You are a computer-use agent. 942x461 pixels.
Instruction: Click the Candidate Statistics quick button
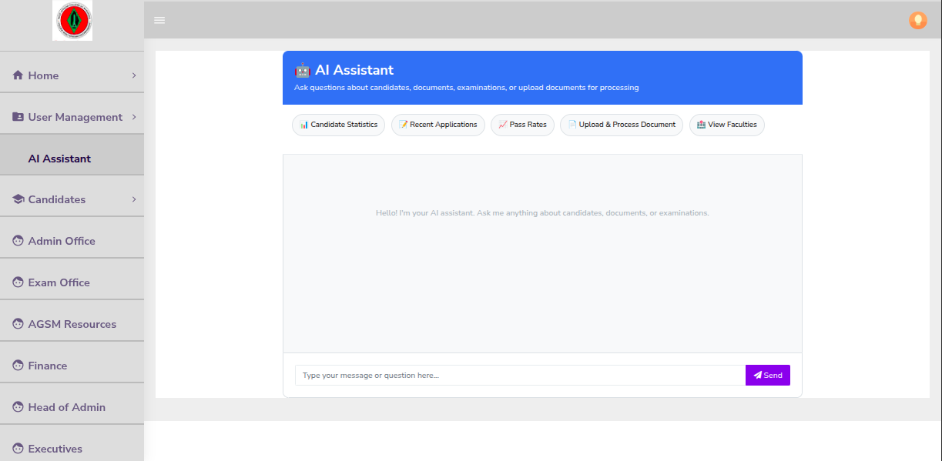(338, 125)
